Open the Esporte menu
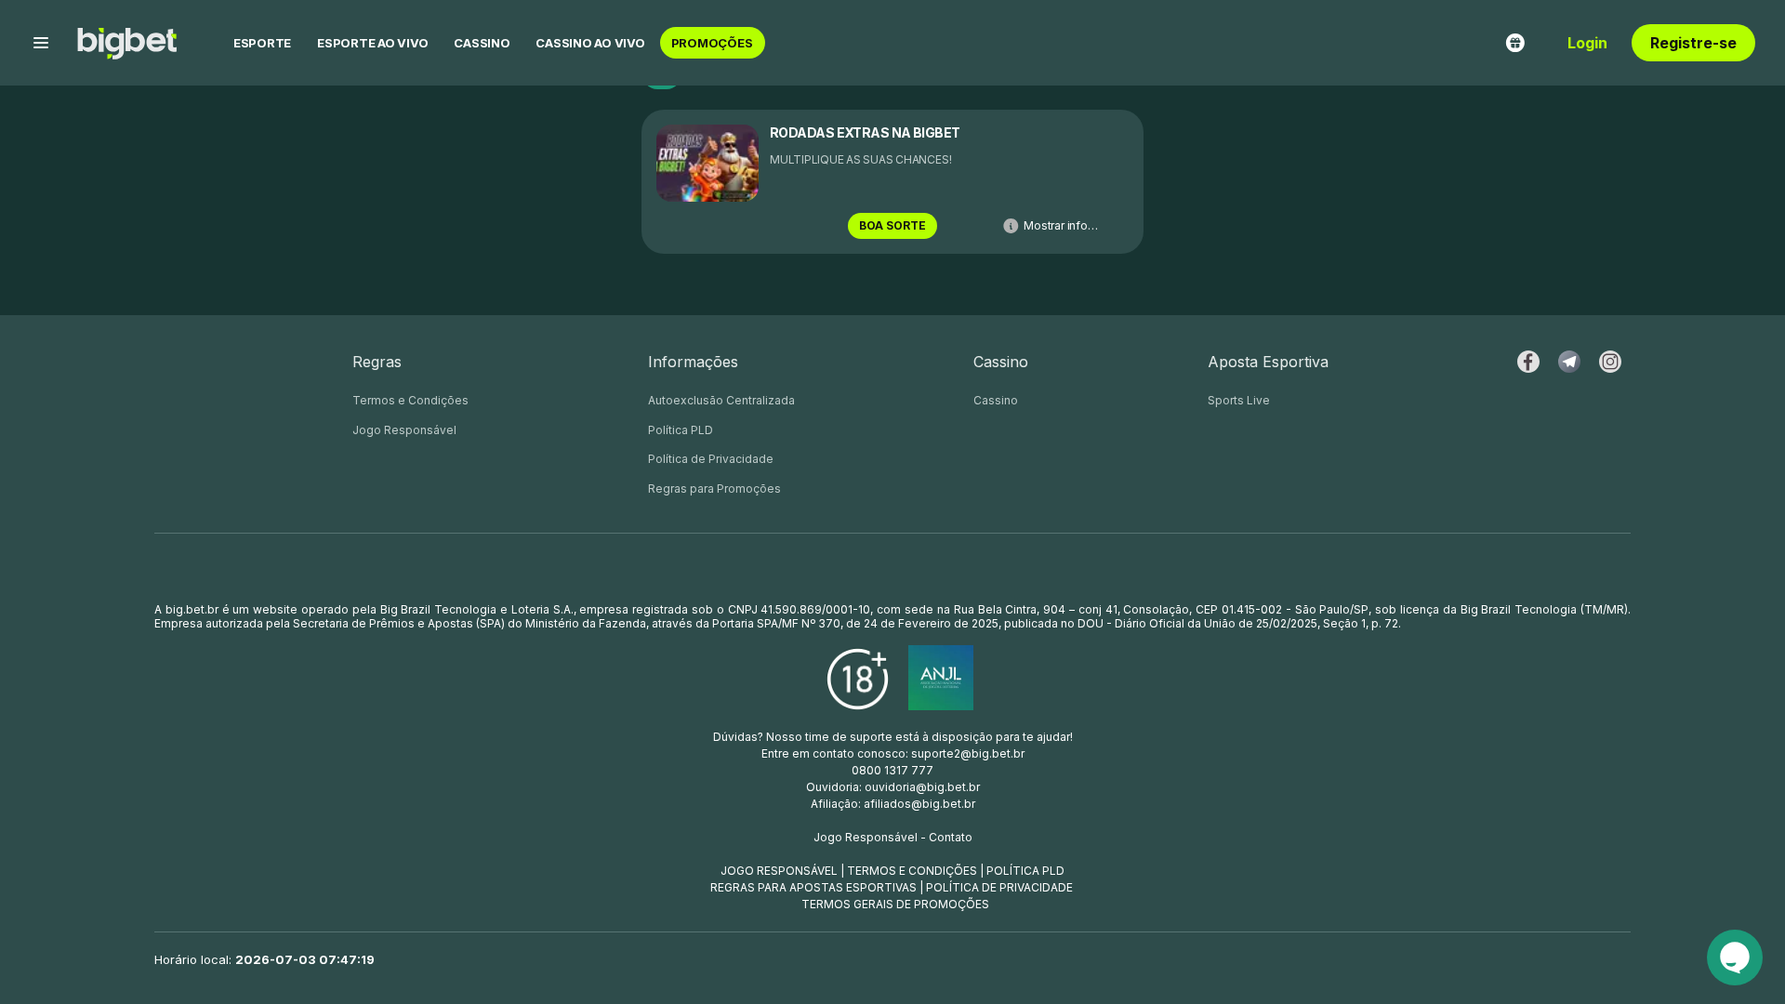The image size is (1785, 1004). pos(262,43)
